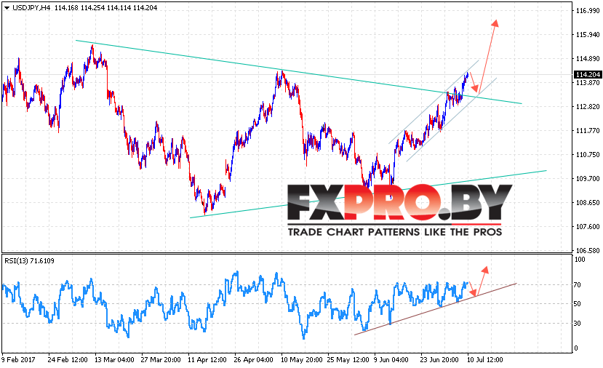
Task: Click the 25 May 12:00 time label
Action: 348,360
